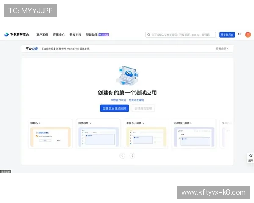This screenshot has height=203, width=254.
Task: Open the nine-dot apps grid icon
Action: [x=240, y=35]
